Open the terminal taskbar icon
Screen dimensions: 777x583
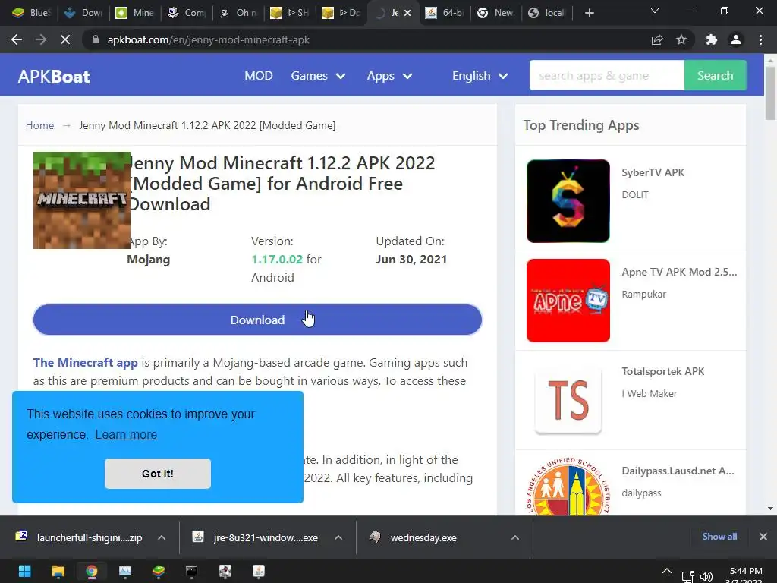[x=192, y=571]
